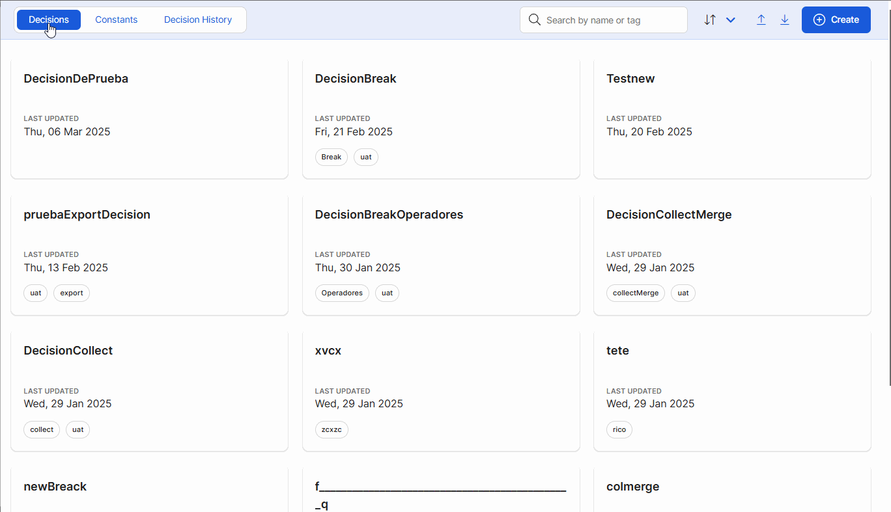
Task: Click the vertical scrollbar on right edge
Action: click(888, 195)
